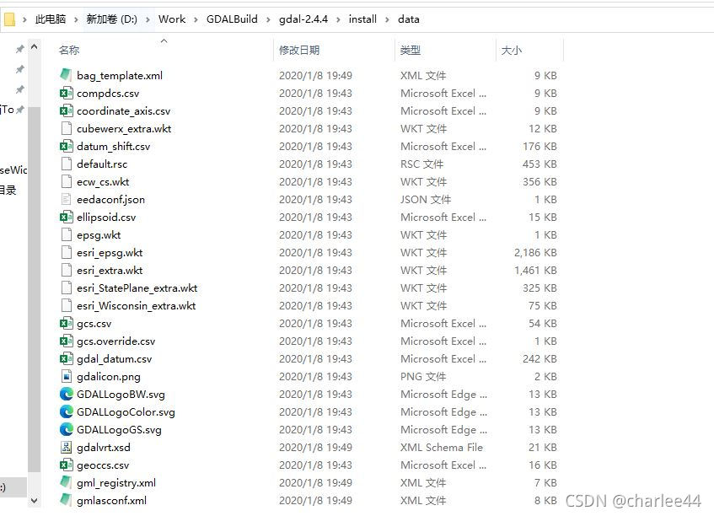Image resolution: width=714 pixels, height=516 pixels.
Task: Click the file icon of esri_StatePlane_extra.wkt
Action: pos(66,288)
